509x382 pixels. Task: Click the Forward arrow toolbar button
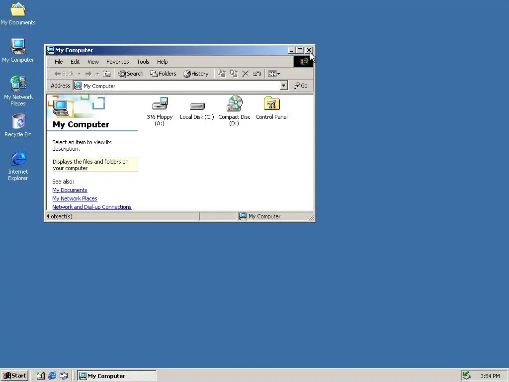point(88,74)
